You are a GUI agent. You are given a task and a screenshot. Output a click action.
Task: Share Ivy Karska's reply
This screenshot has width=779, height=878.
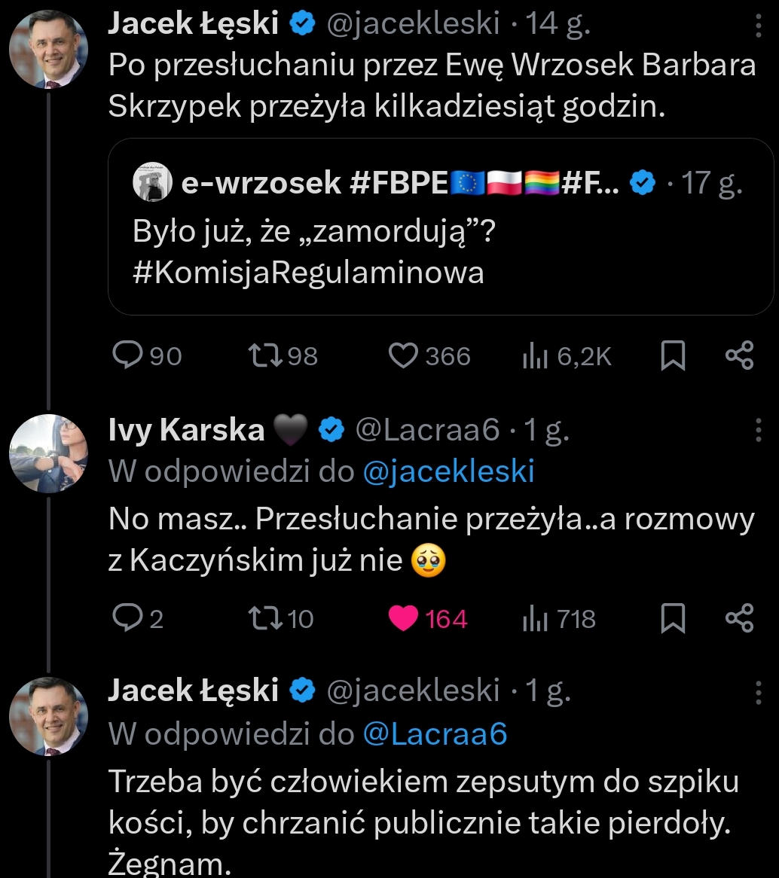click(739, 618)
